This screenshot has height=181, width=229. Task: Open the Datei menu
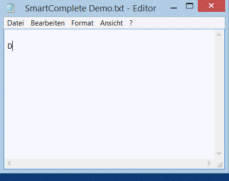[x=16, y=23]
